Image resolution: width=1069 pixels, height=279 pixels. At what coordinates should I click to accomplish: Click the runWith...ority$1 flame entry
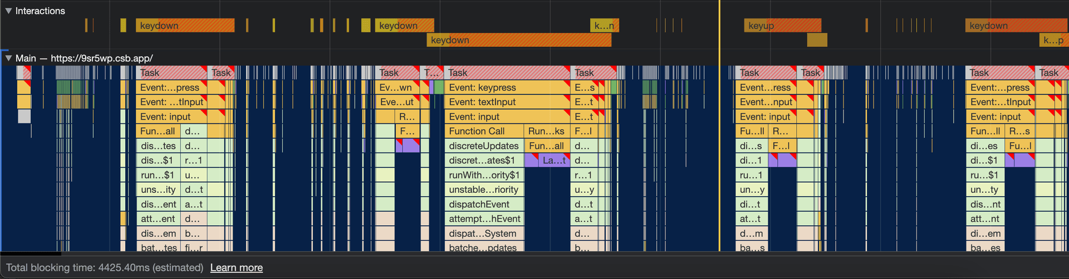(483, 175)
